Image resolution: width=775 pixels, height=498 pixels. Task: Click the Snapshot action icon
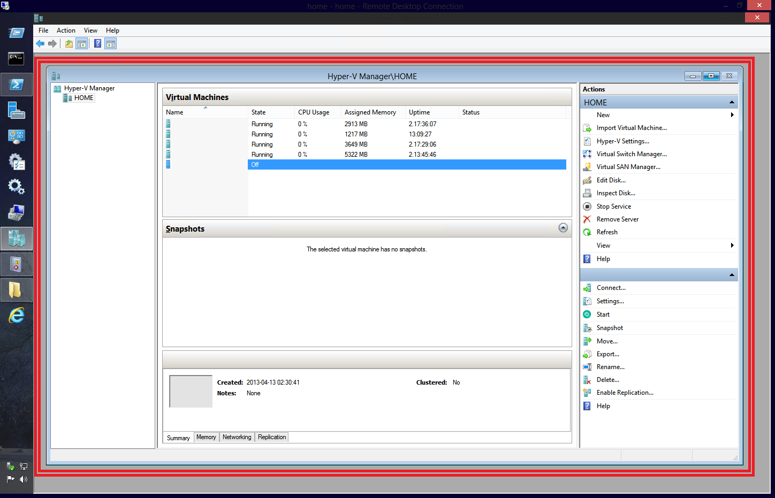click(x=587, y=328)
